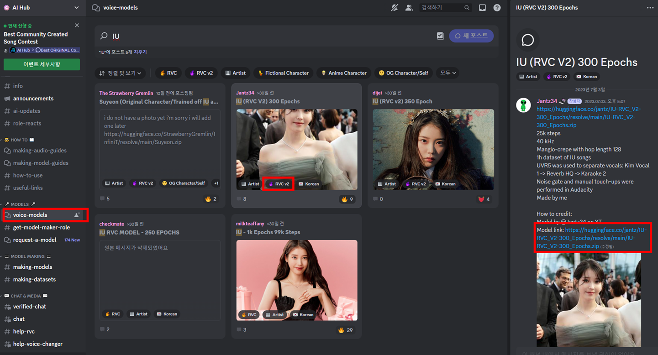Collapse the CHAT & MEDIA category

(x=26, y=296)
